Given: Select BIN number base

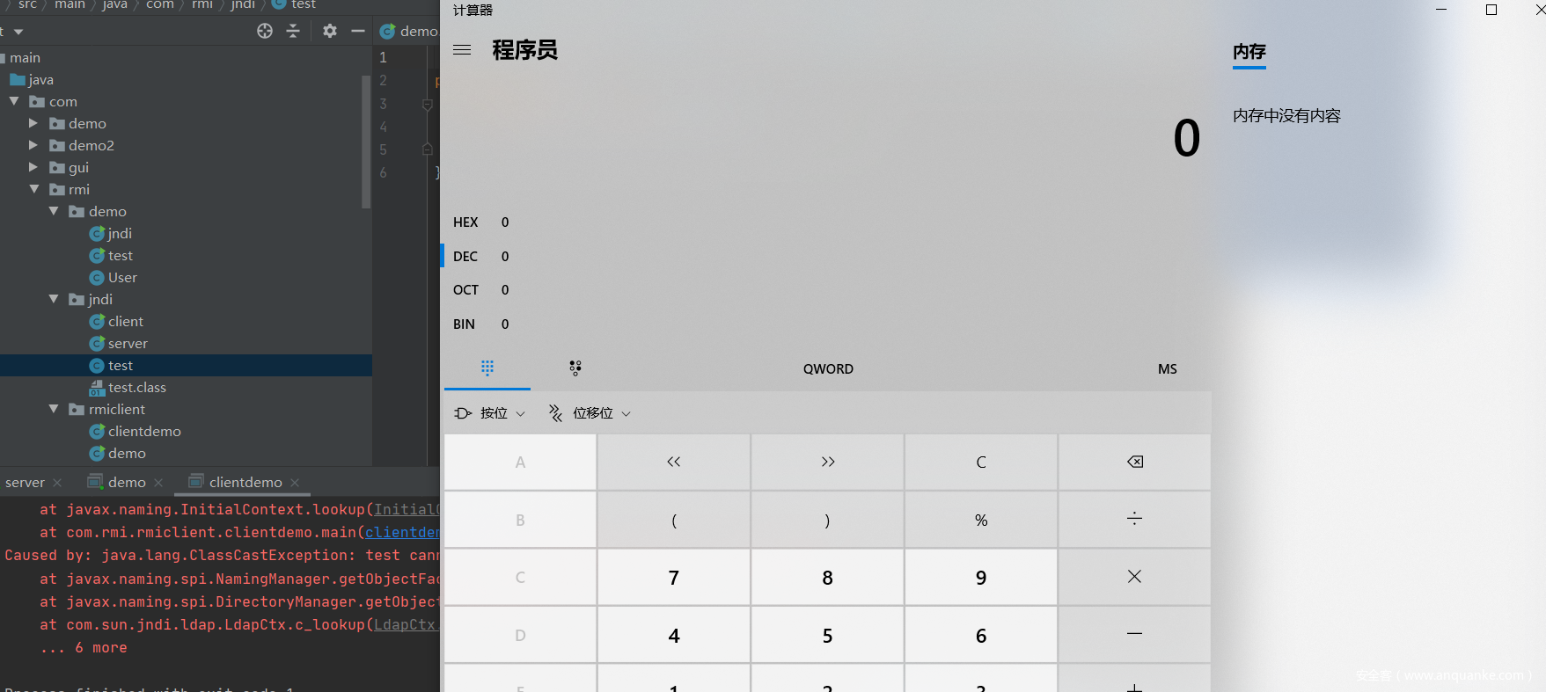Looking at the screenshot, I should click(481, 324).
